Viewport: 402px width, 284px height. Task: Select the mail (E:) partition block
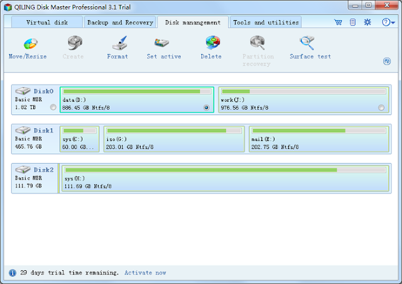coord(319,139)
